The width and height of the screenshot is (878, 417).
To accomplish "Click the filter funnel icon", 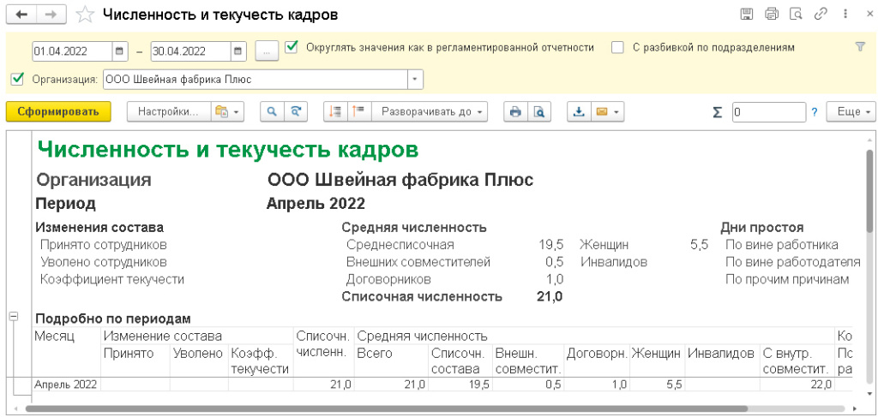I will click(x=860, y=47).
